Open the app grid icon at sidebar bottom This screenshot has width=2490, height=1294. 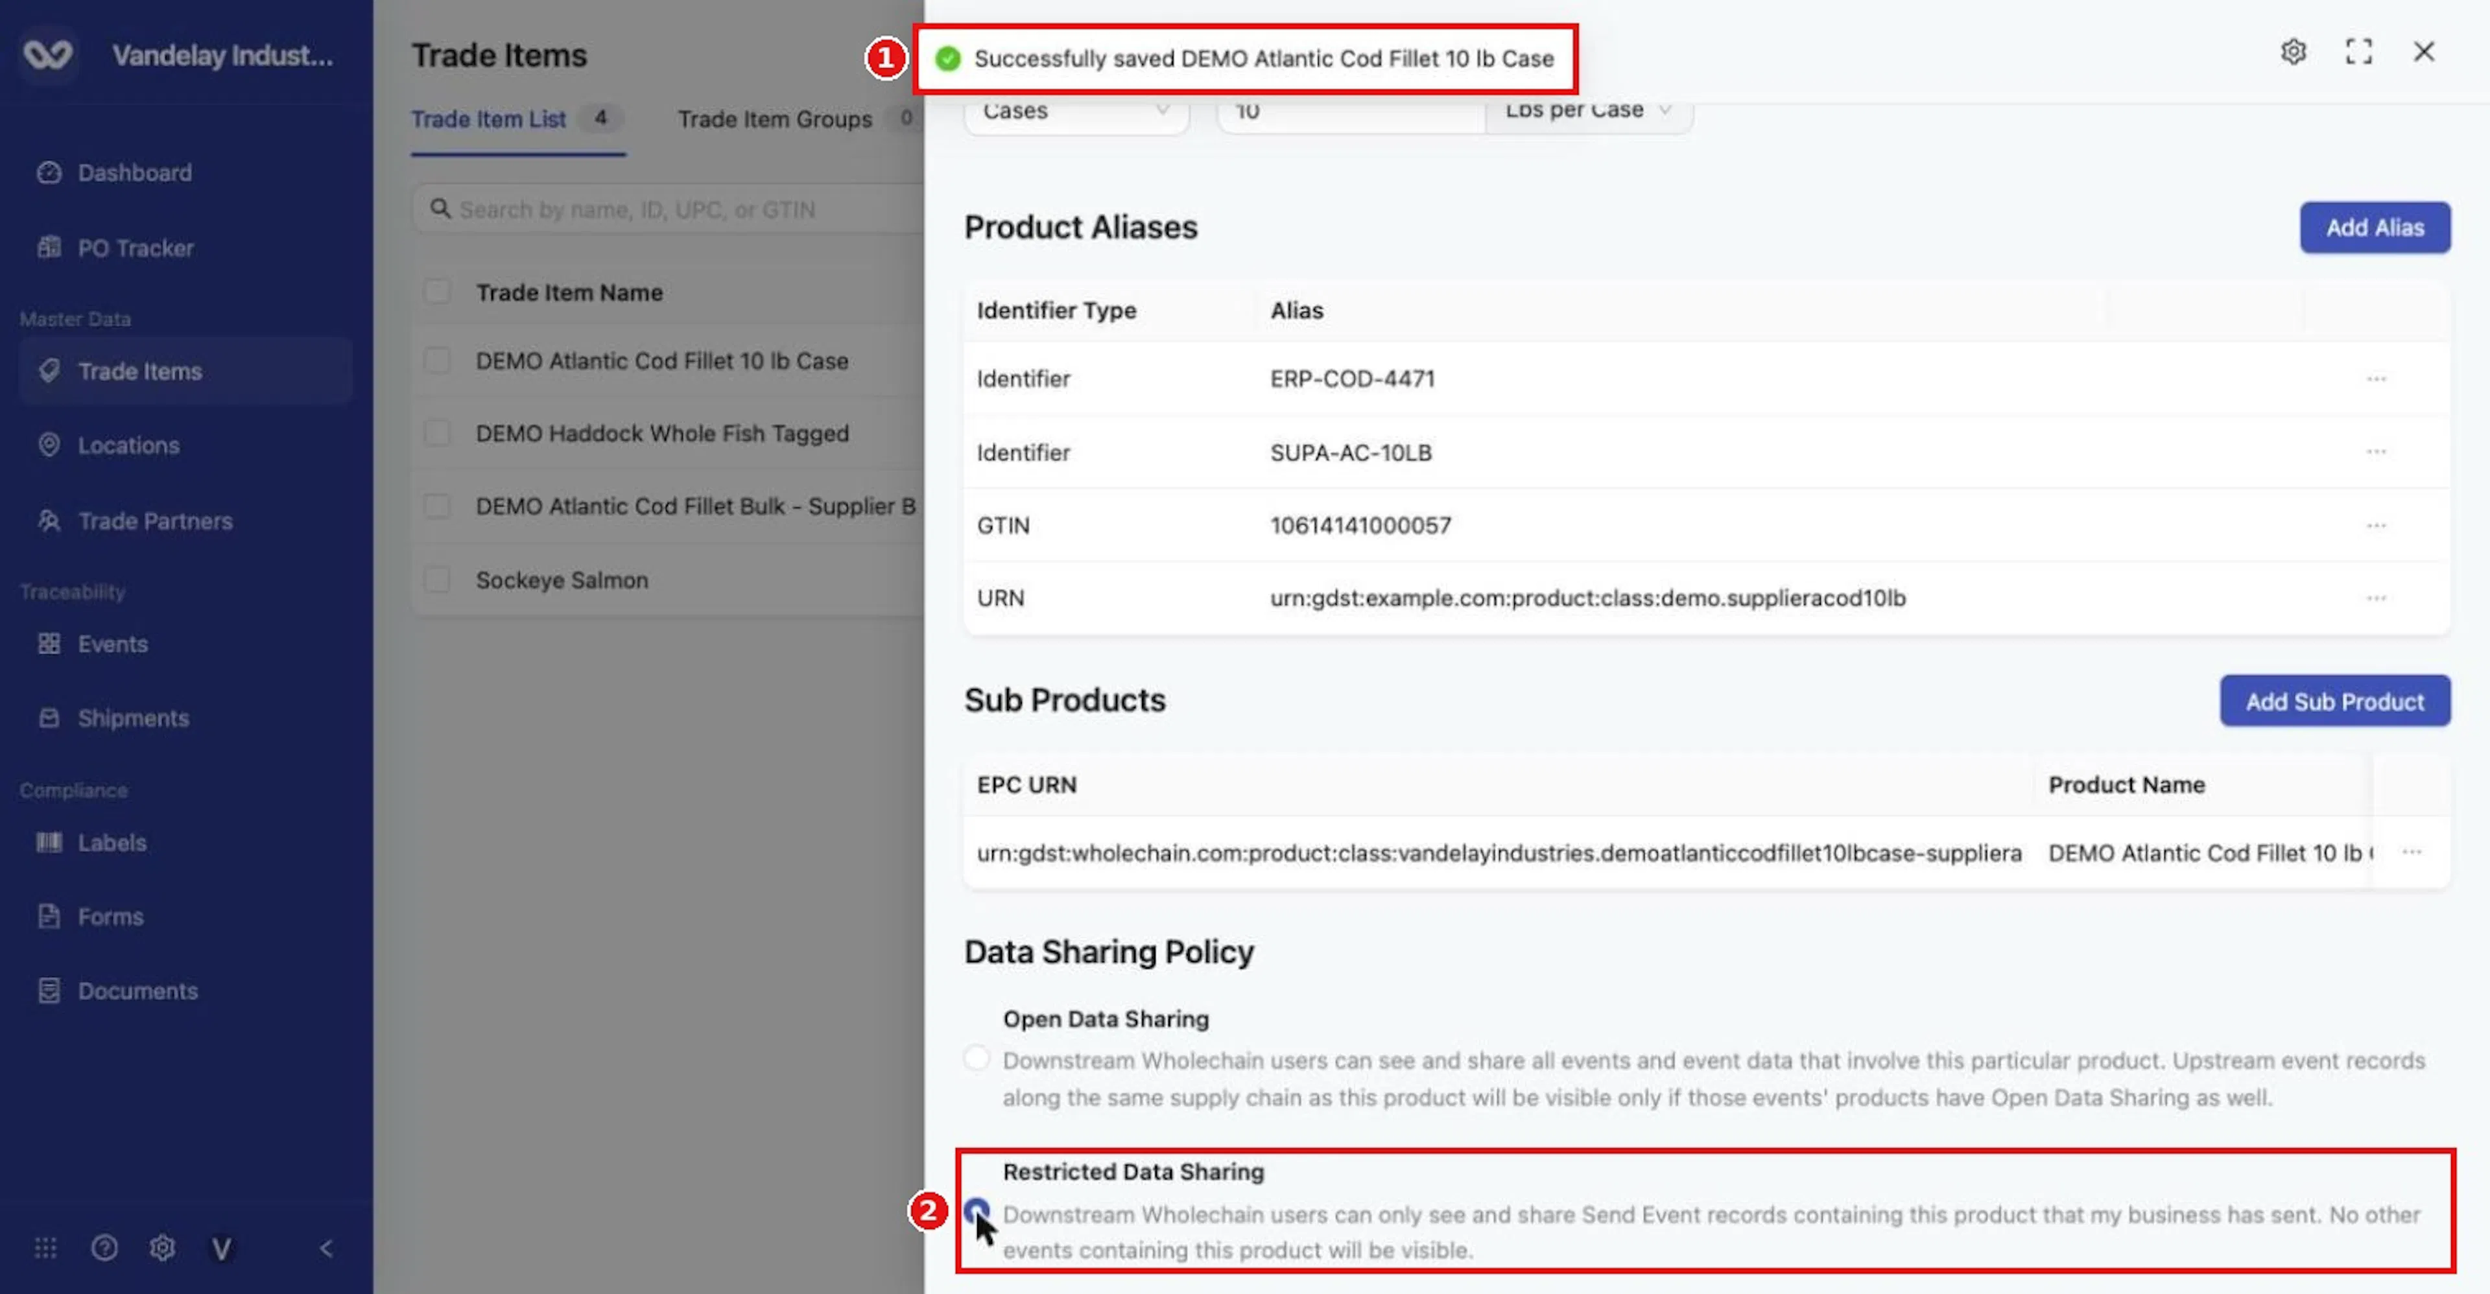click(x=45, y=1247)
